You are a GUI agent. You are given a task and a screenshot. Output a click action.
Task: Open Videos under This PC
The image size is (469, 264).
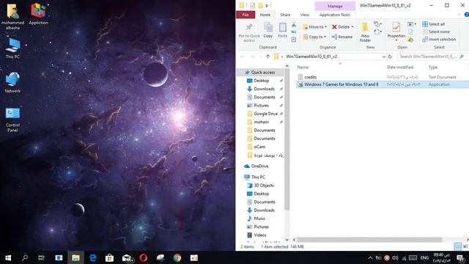click(260, 235)
